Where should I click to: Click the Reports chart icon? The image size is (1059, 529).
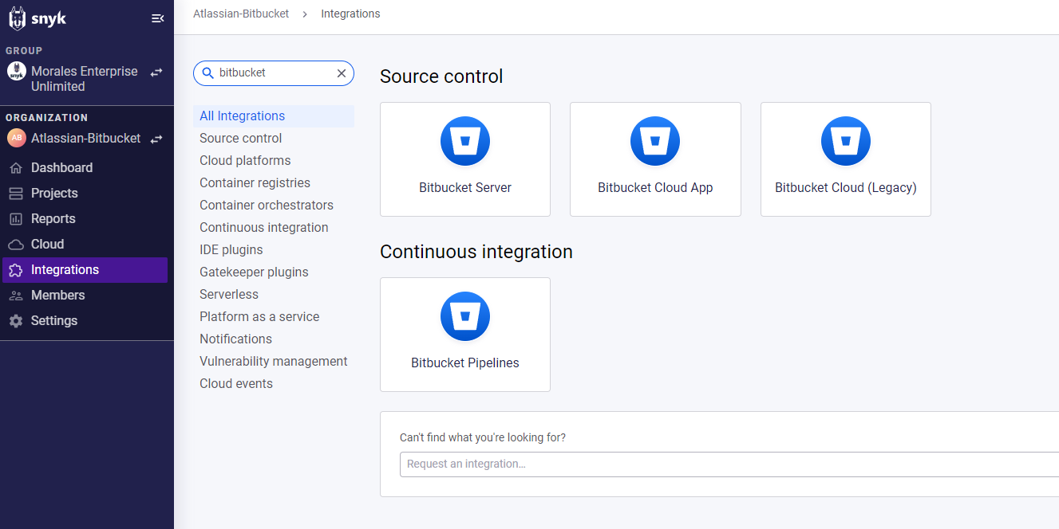16,219
